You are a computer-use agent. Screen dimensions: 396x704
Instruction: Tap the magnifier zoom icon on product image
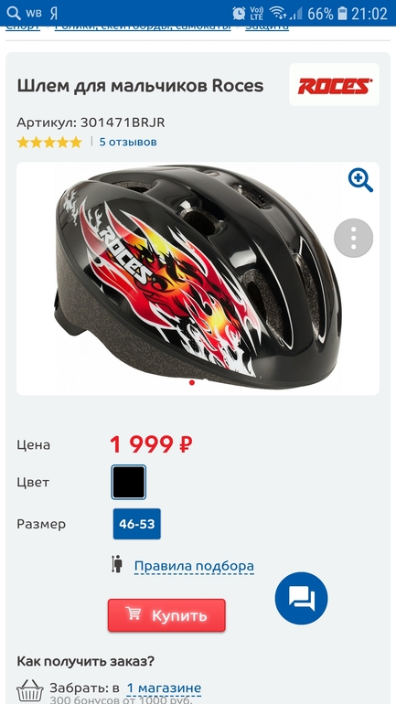[360, 180]
